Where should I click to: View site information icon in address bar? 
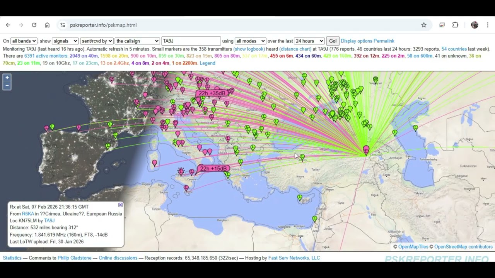[x=63, y=25]
